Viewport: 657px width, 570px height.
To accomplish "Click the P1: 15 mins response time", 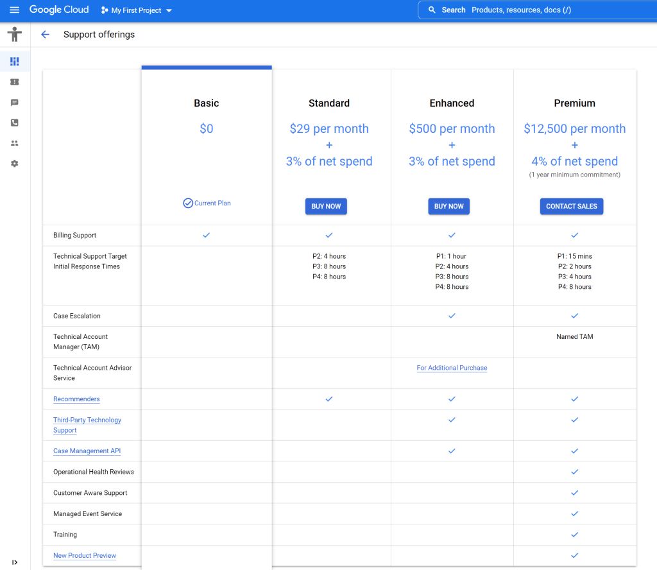I will [574, 256].
